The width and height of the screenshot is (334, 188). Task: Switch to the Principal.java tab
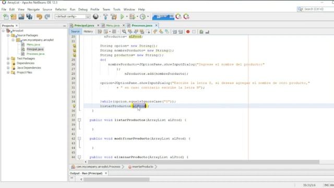(84, 26)
